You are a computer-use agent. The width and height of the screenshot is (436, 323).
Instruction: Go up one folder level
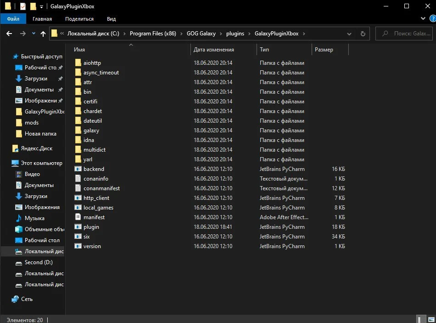coord(43,34)
